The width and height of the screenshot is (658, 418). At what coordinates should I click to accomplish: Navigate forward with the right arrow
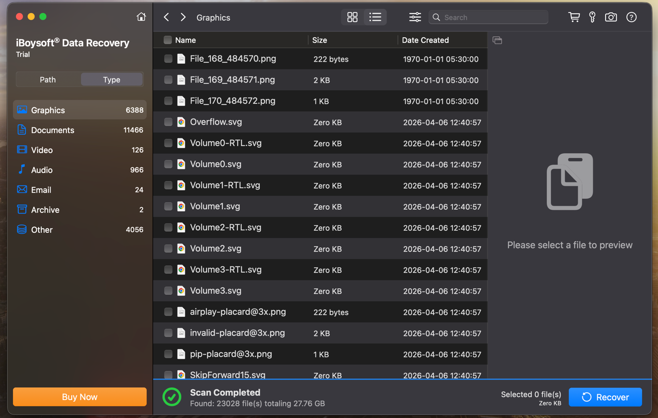183,17
